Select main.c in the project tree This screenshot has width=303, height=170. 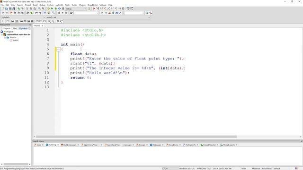click(x=16, y=40)
